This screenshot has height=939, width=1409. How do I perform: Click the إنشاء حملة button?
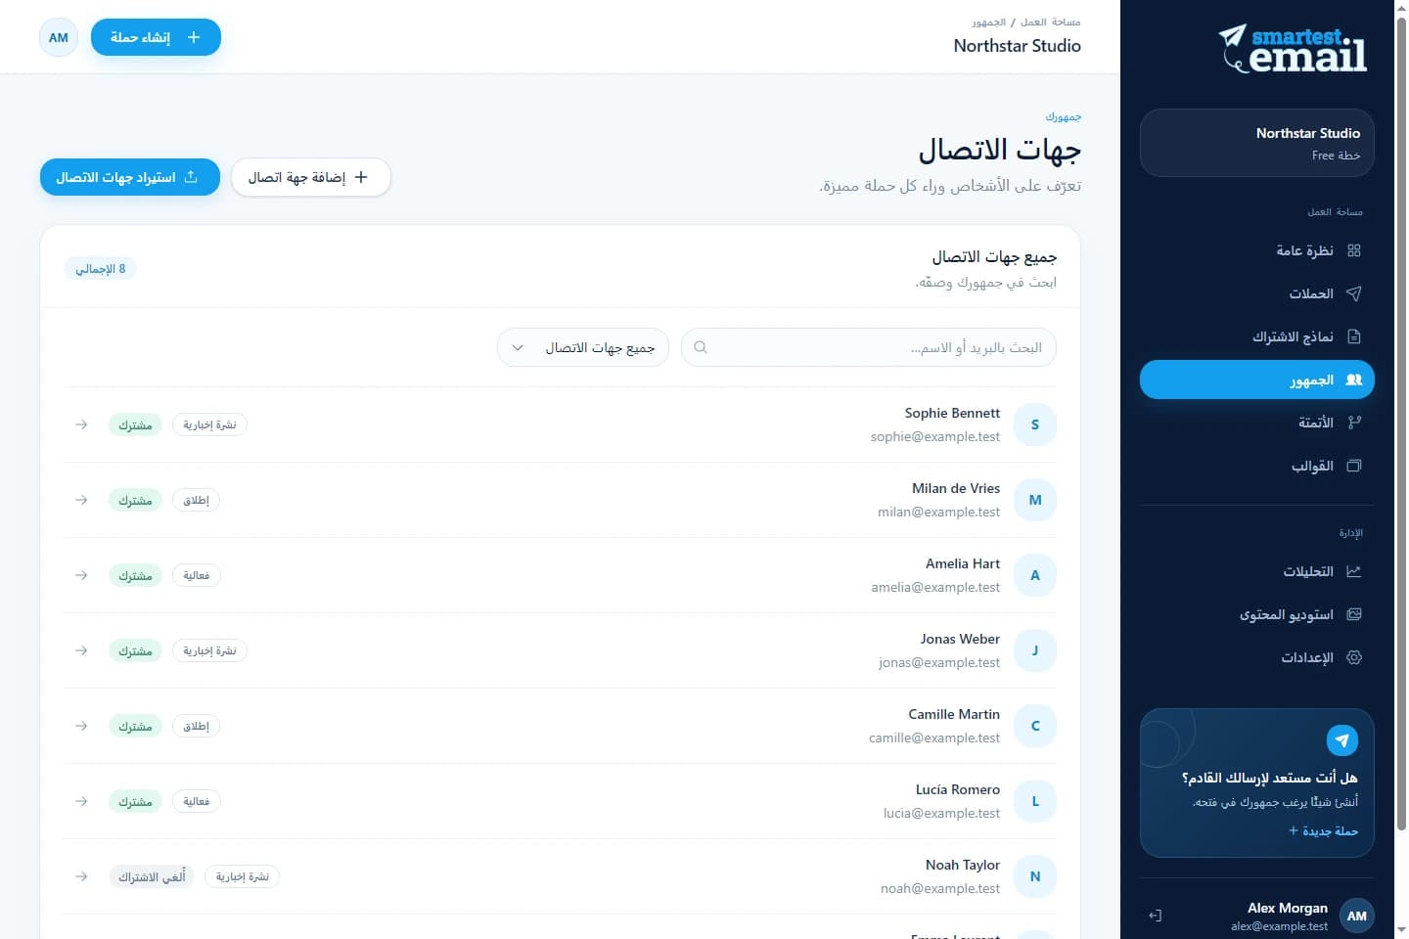coord(156,37)
